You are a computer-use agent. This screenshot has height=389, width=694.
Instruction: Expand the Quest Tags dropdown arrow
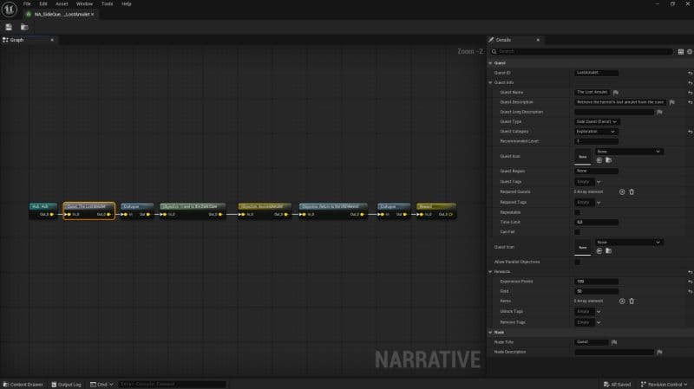(x=599, y=182)
